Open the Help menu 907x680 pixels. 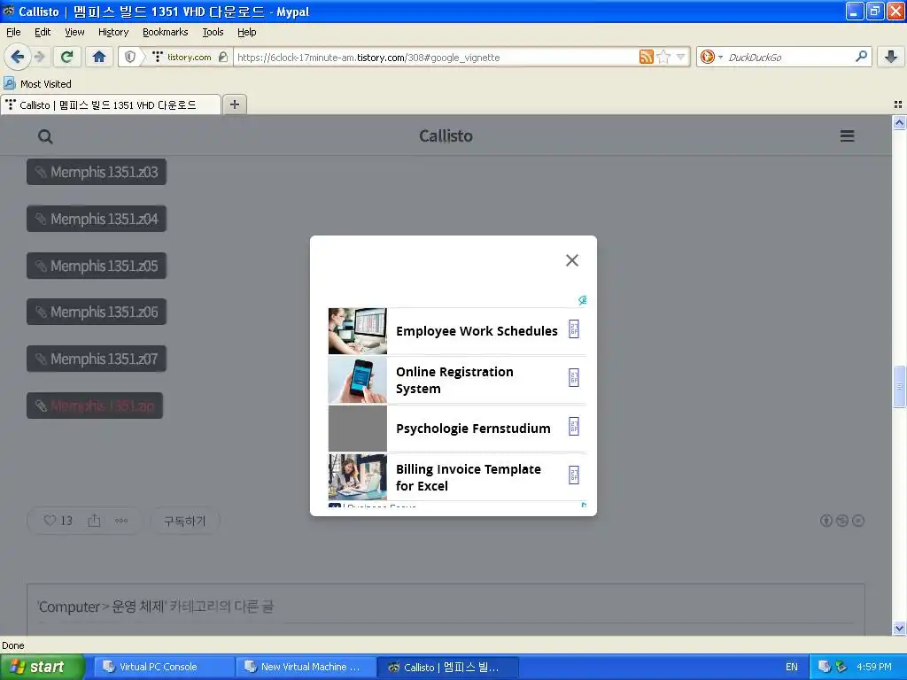point(246,33)
